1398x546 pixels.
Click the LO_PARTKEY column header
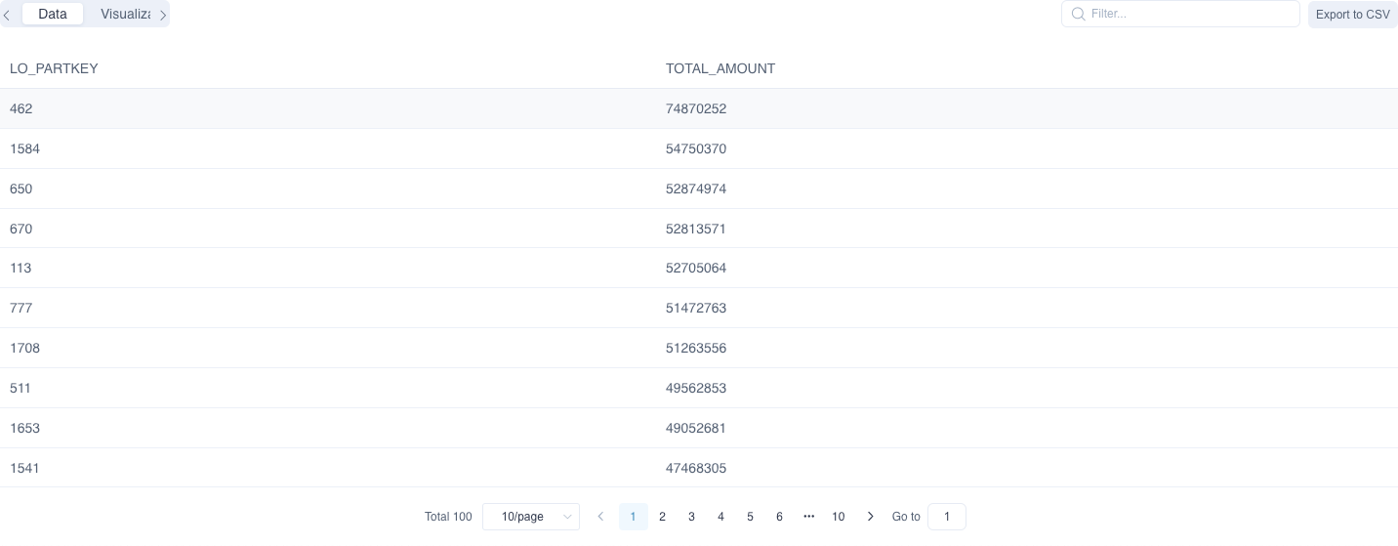click(54, 68)
